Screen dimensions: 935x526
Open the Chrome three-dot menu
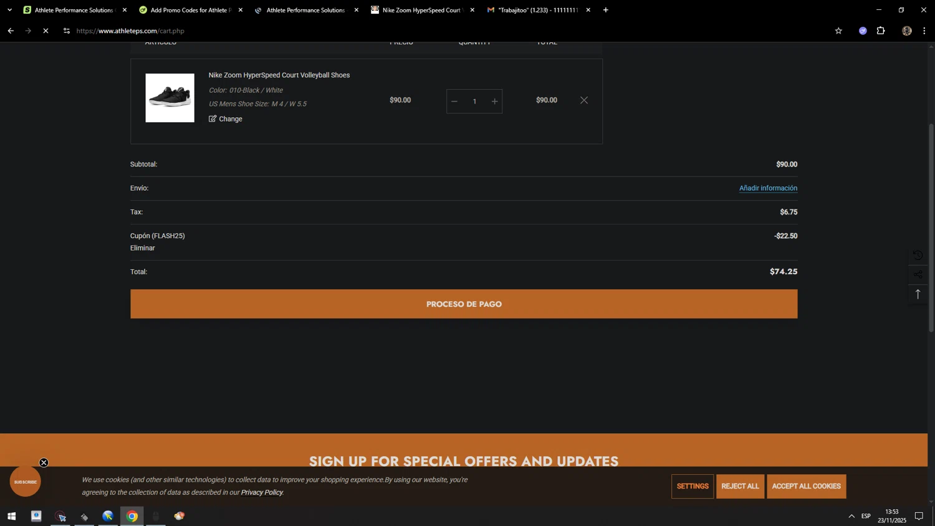[x=924, y=31]
